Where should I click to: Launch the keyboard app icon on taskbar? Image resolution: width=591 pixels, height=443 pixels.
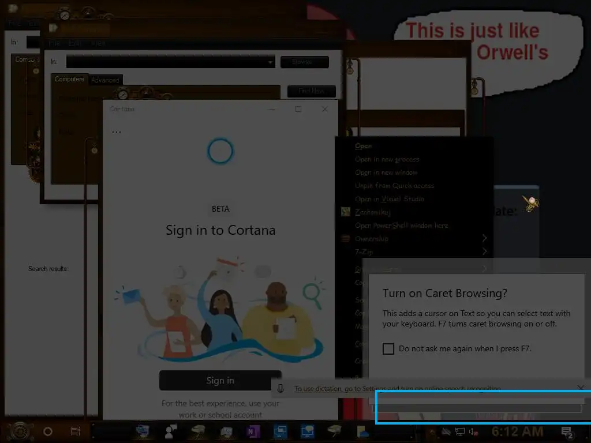click(x=143, y=431)
